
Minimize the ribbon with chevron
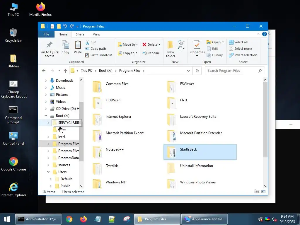pyautogui.click(x=258, y=34)
